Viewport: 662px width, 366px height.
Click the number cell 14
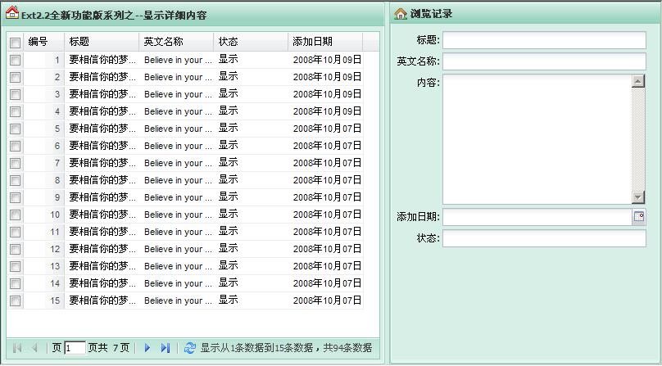(44, 283)
